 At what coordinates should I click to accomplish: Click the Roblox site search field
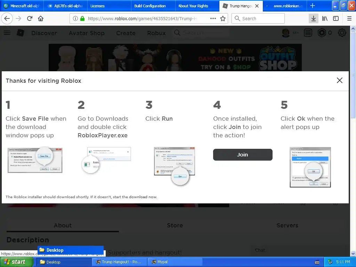click(x=201, y=33)
